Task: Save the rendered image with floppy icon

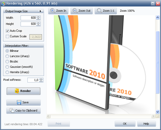Action: (x=23, y=102)
